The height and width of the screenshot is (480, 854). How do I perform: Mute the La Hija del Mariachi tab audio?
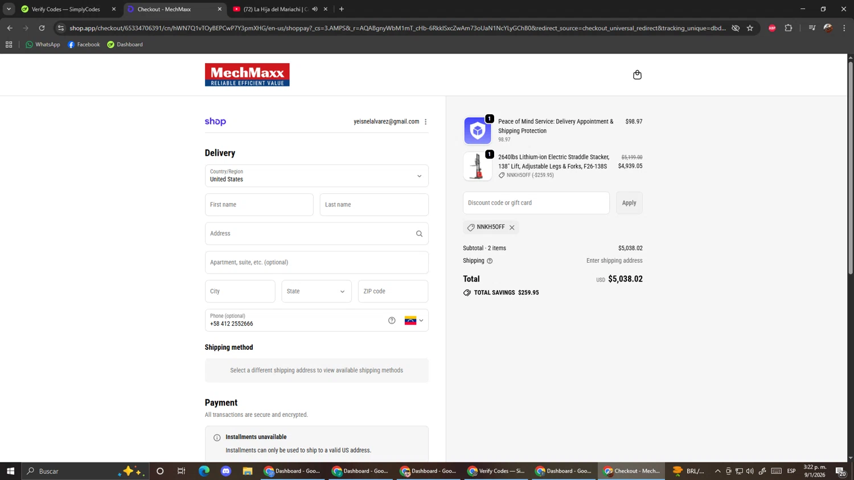point(314,9)
